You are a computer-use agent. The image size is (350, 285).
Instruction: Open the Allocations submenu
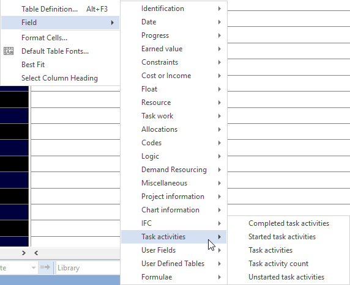(x=174, y=129)
